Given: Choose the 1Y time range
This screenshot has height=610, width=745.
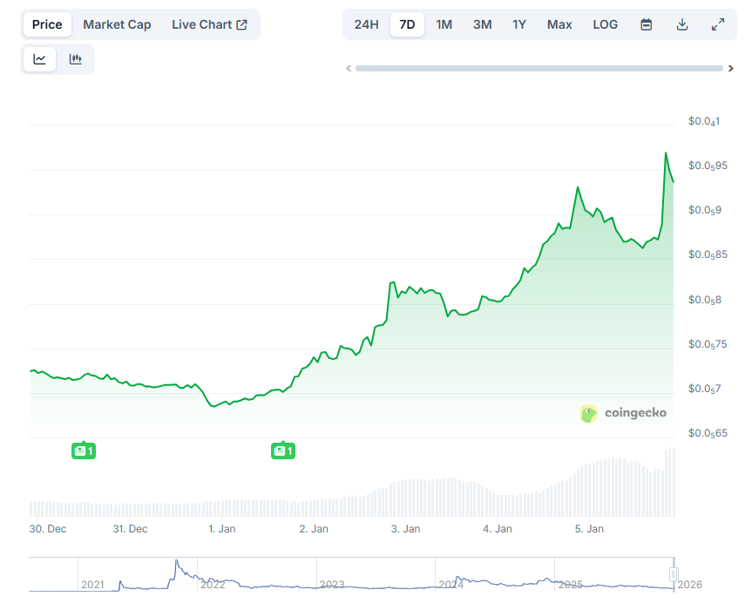Looking at the screenshot, I should tap(518, 24).
